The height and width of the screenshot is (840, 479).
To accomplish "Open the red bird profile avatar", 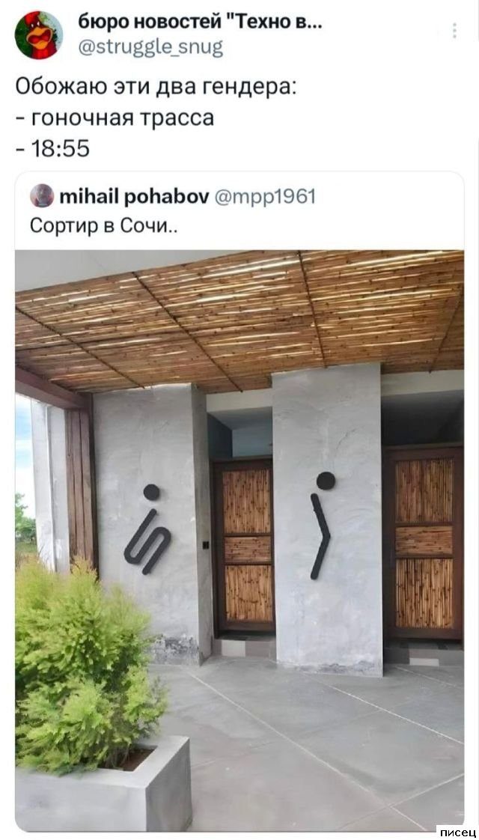I will pyautogui.click(x=38, y=34).
